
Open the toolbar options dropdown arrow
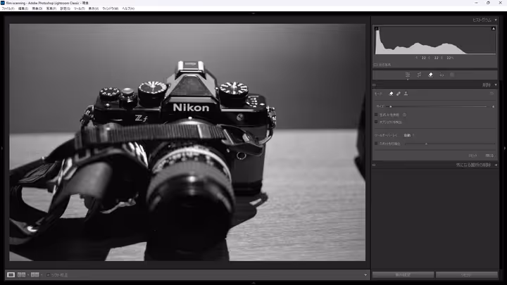click(x=365, y=274)
